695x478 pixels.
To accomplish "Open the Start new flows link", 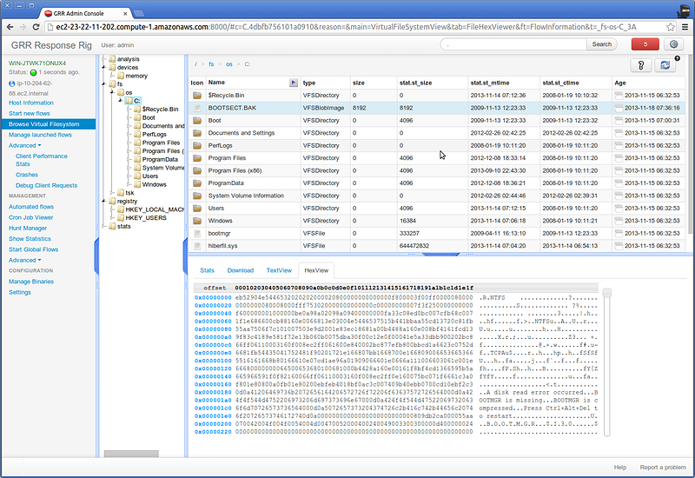I will pos(30,114).
